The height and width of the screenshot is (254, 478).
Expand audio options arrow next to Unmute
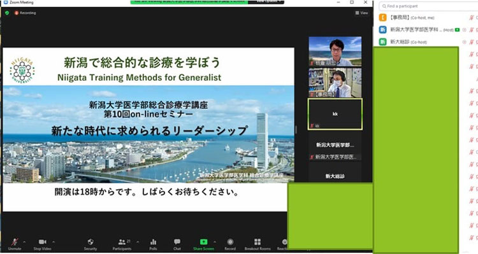24,242
